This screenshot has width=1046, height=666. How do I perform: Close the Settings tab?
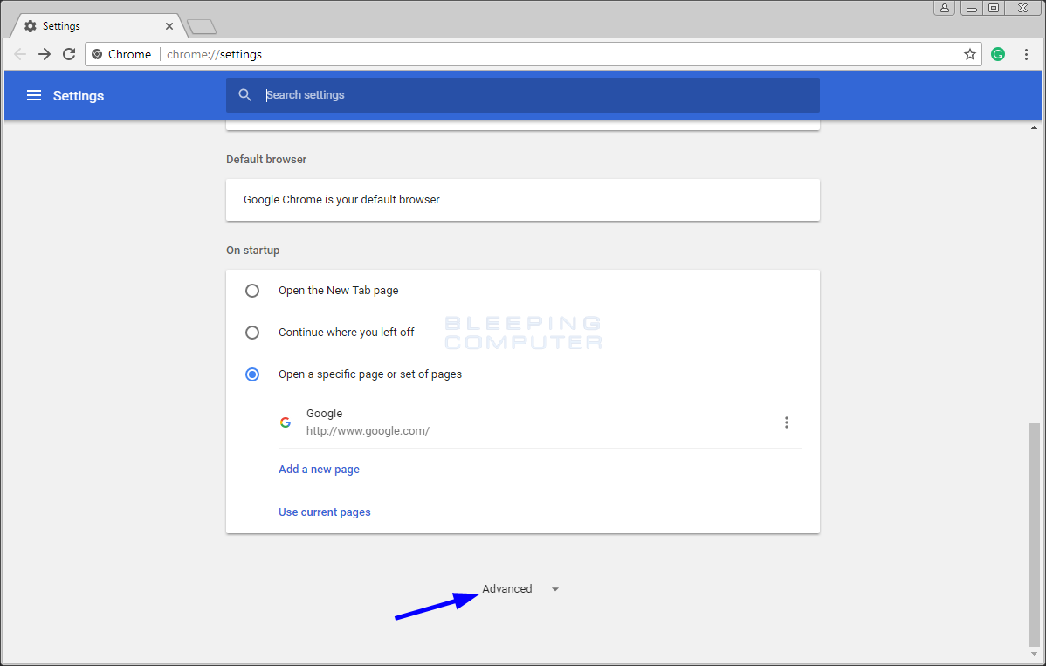click(x=169, y=26)
